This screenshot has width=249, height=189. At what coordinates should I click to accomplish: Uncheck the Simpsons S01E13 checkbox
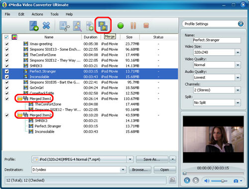7,49
